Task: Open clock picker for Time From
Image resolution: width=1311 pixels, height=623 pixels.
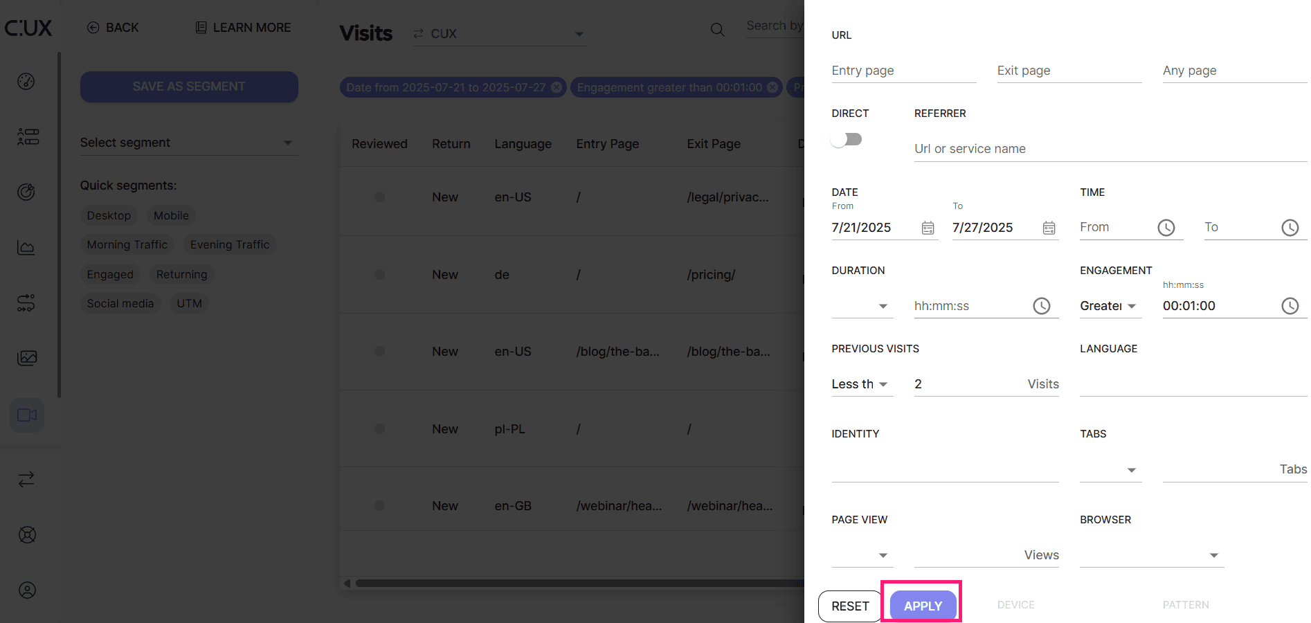Action: tap(1166, 228)
